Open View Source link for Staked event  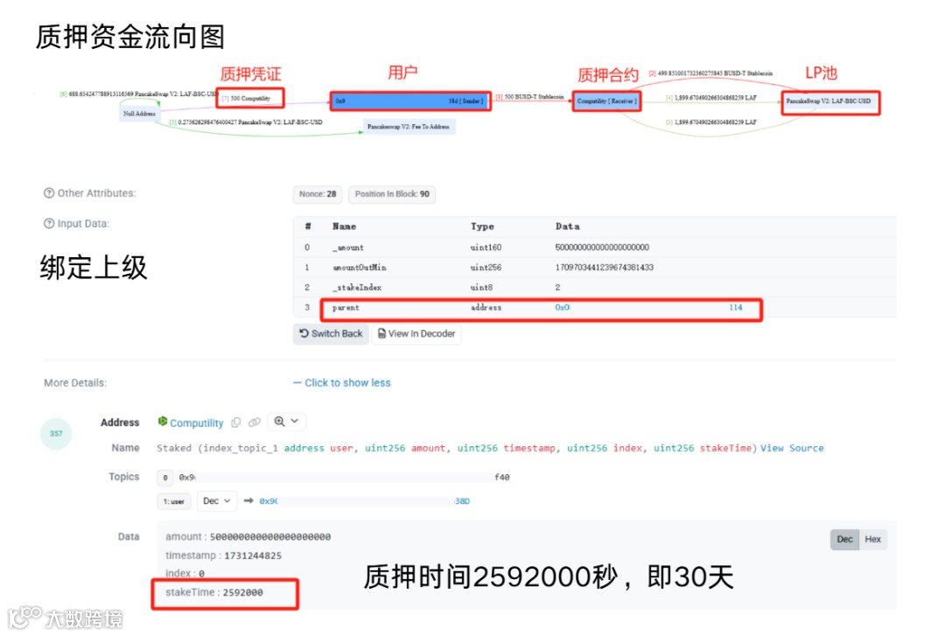click(x=792, y=448)
